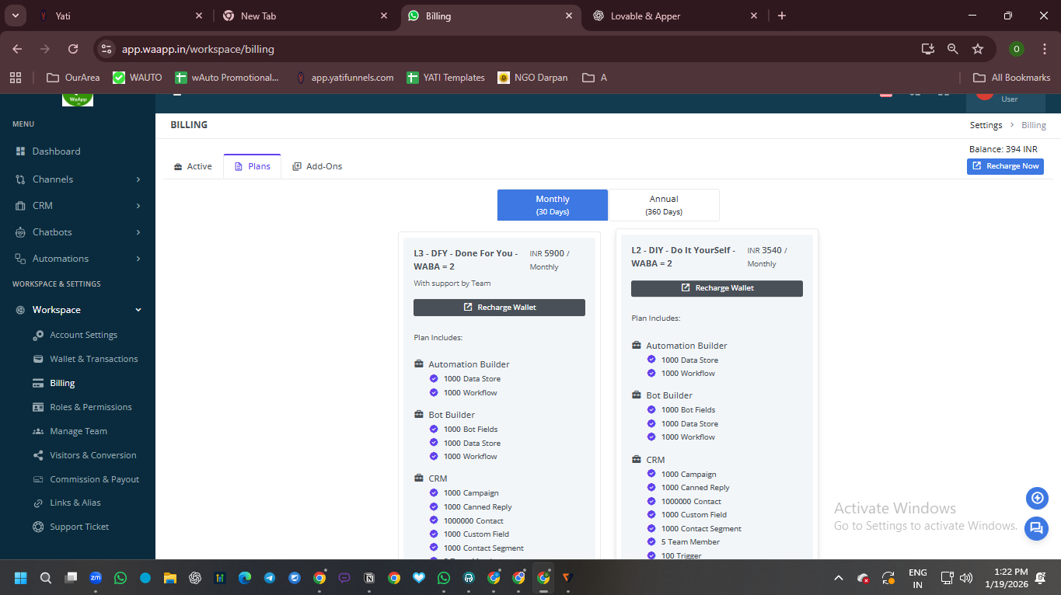Expand the Chatbots sidebar menu
The width and height of the screenshot is (1061, 595).
[78, 232]
